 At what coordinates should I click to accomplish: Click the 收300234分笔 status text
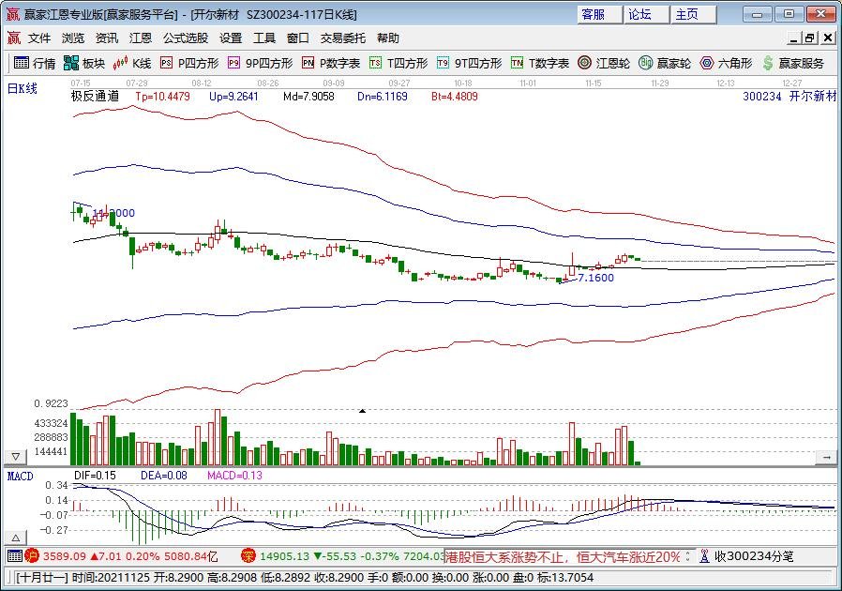point(754,556)
